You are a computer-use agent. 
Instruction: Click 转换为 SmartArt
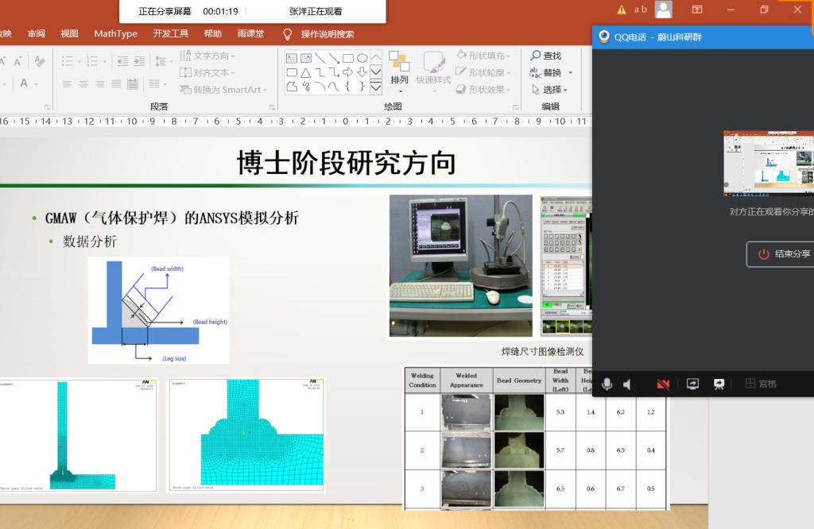223,90
